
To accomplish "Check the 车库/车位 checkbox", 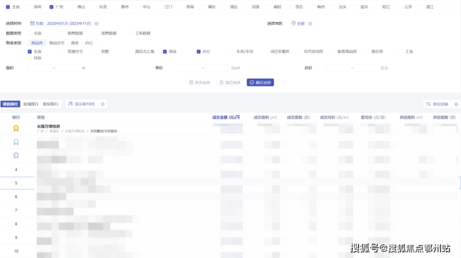I will 232,52.
